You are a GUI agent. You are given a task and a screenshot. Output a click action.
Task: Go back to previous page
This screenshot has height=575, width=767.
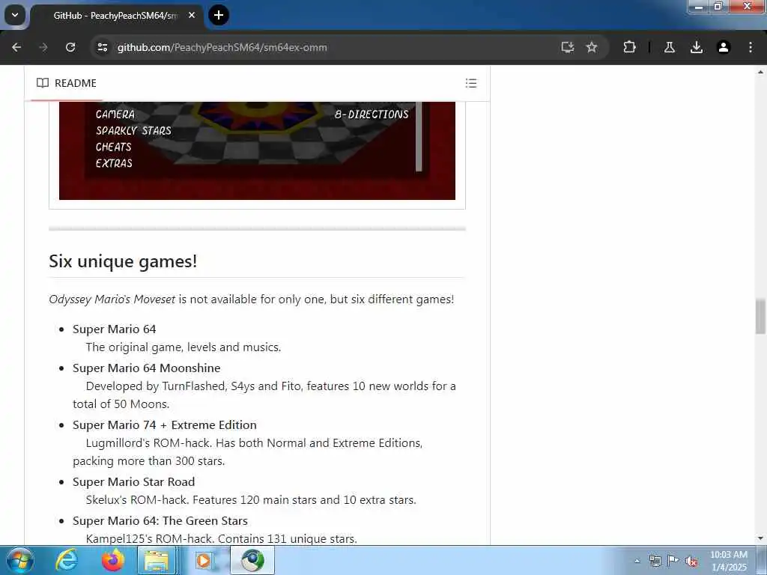(16, 47)
